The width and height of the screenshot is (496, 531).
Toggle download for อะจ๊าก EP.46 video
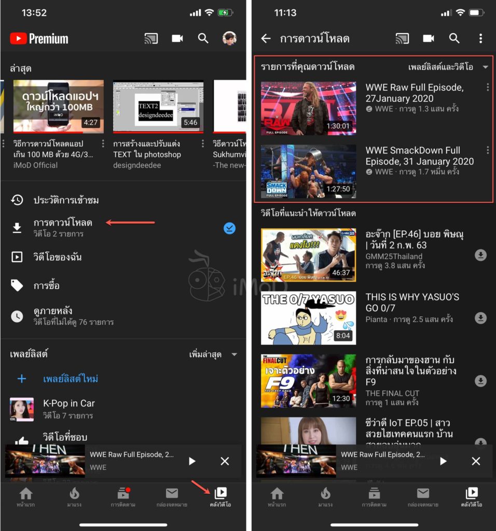480,256
